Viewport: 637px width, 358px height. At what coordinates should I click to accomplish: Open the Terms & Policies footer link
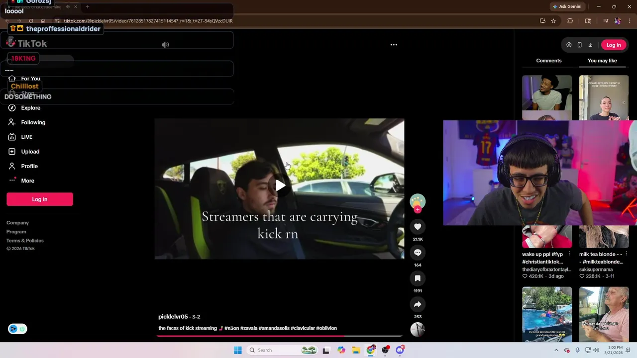pos(25,241)
